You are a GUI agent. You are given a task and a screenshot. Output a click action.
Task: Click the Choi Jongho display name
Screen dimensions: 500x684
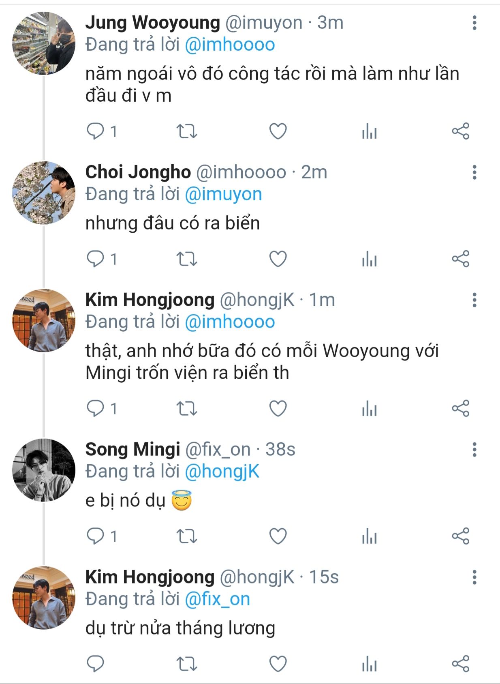(x=138, y=172)
